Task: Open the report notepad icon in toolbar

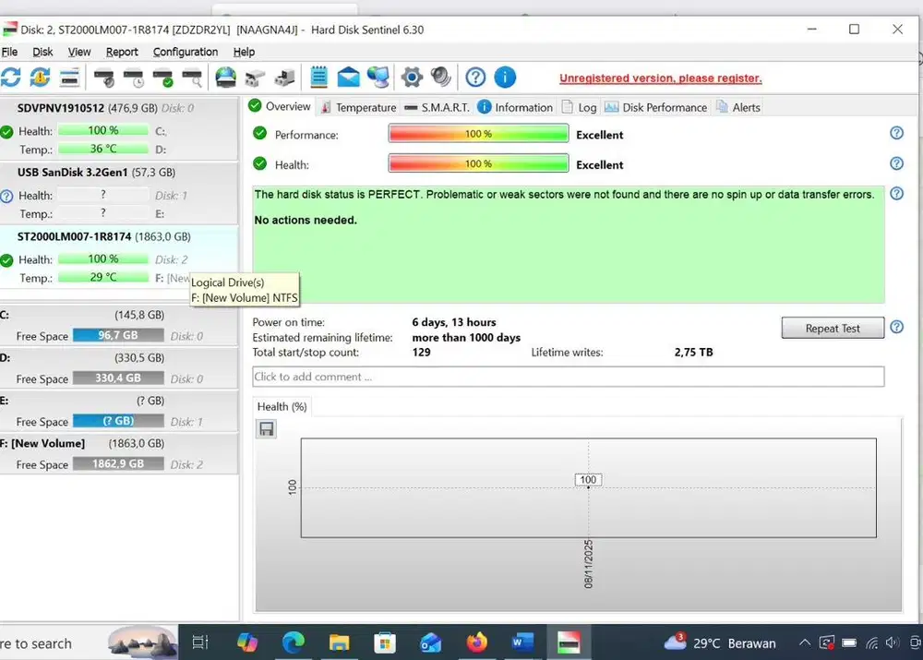Action: click(319, 78)
